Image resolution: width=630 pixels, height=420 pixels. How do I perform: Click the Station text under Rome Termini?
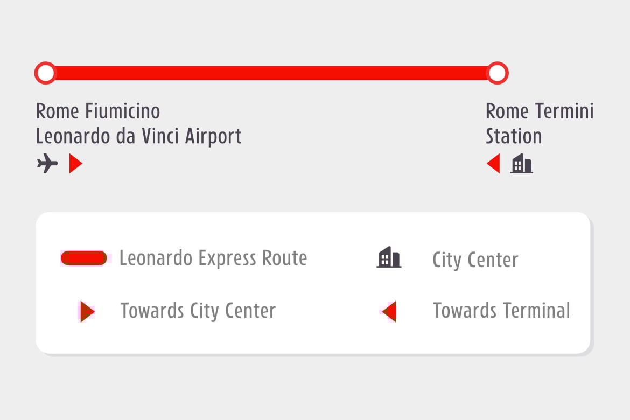coord(514,136)
